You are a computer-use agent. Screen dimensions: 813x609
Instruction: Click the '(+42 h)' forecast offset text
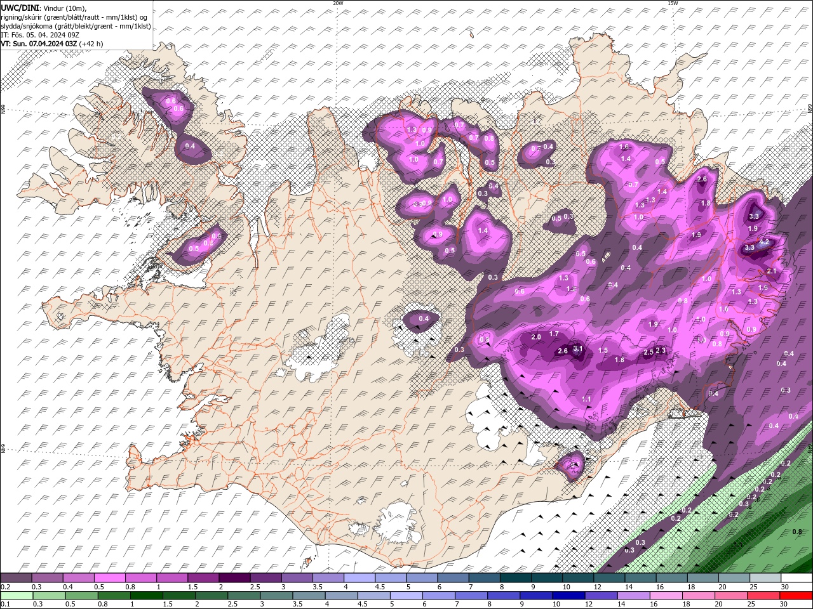91,44
